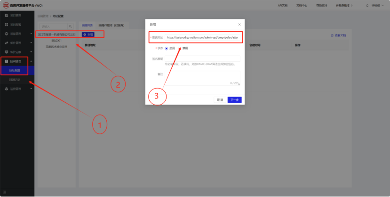
Task: Click the 推送地址 URL input field
Action: tap(202, 37)
